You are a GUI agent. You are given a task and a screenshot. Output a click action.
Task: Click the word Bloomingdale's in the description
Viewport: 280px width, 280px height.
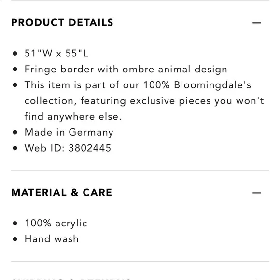pyautogui.click(x=212, y=85)
